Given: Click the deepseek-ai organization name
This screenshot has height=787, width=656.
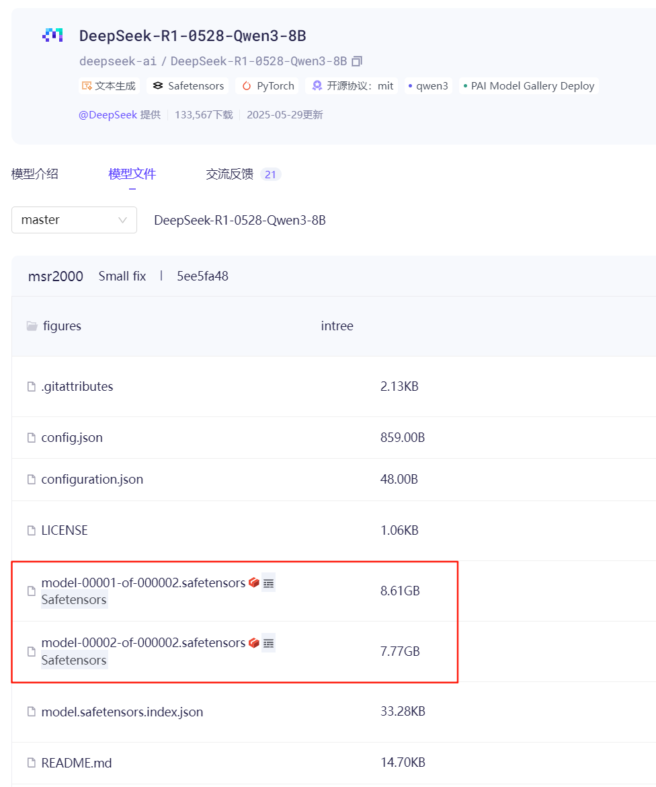Looking at the screenshot, I should point(118,61).
